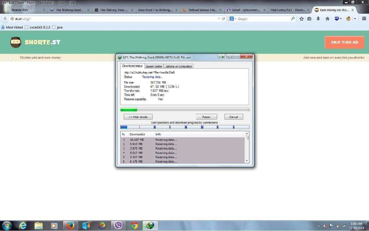Open the Windows Start button
Viewport: 369px width, 231px height.
coord(6,225)
